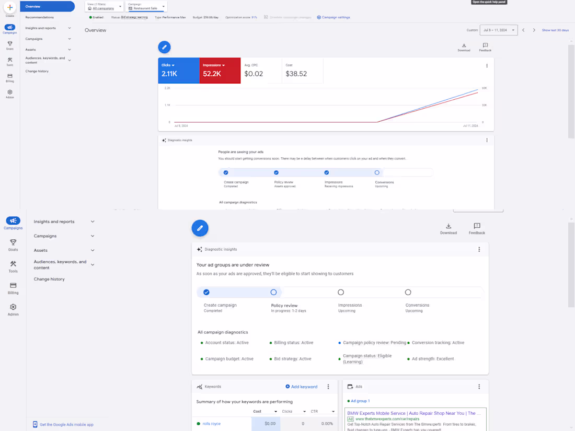Open three-dot menu of 'People are seeing your ads'
This screenshot has width=575, height=431.
coord(487,141)
